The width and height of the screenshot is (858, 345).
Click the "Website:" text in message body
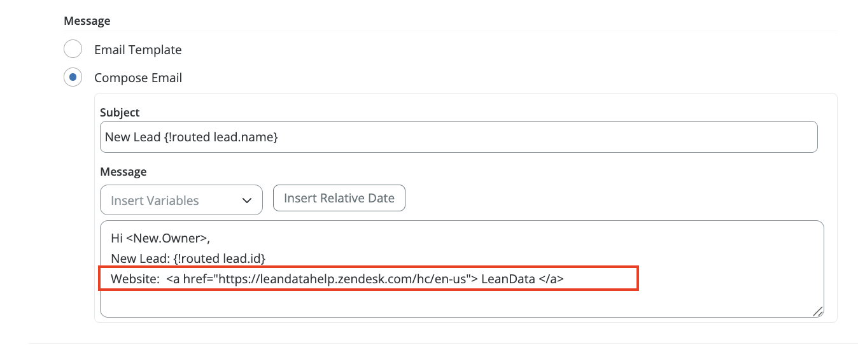click(x=131, y=279)
